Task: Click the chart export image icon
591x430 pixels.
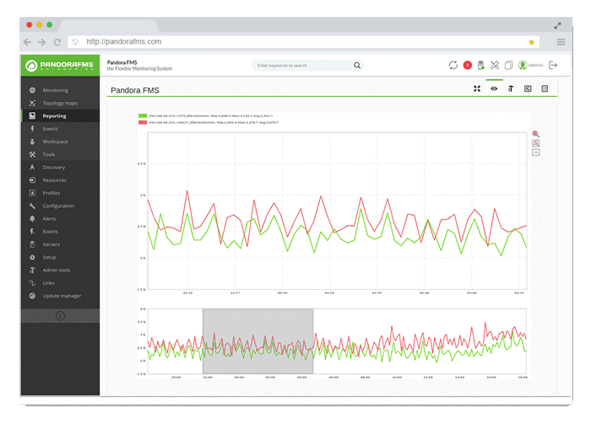Action: [x=535, y=153]
